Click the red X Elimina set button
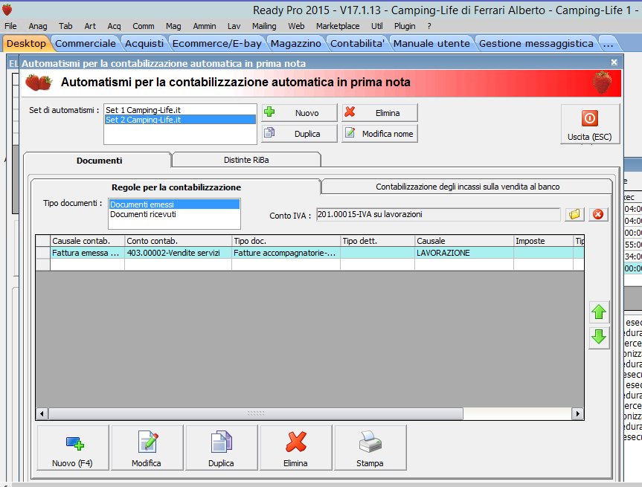 379,112
